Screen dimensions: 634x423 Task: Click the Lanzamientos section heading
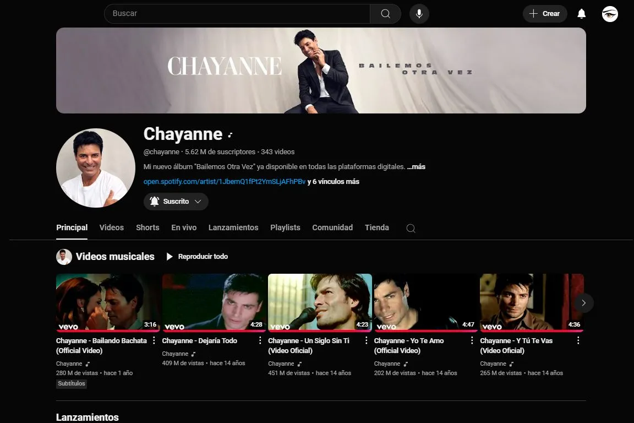(x=88, y=417)
